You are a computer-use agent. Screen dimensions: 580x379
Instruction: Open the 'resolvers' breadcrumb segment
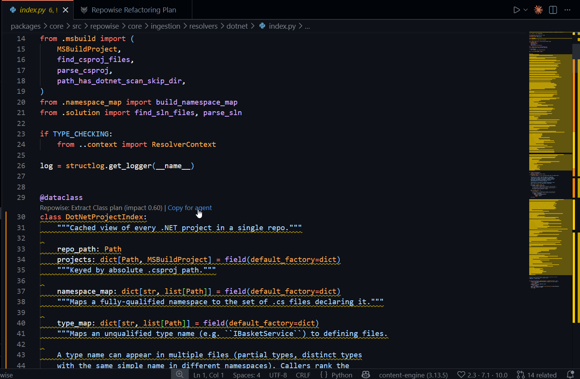(204, 26)
